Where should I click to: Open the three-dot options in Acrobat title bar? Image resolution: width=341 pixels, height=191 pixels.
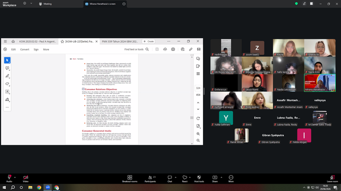169,41
